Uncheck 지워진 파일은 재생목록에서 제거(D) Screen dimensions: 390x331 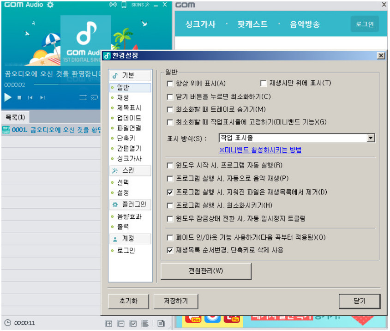click(x=170, y=193)
